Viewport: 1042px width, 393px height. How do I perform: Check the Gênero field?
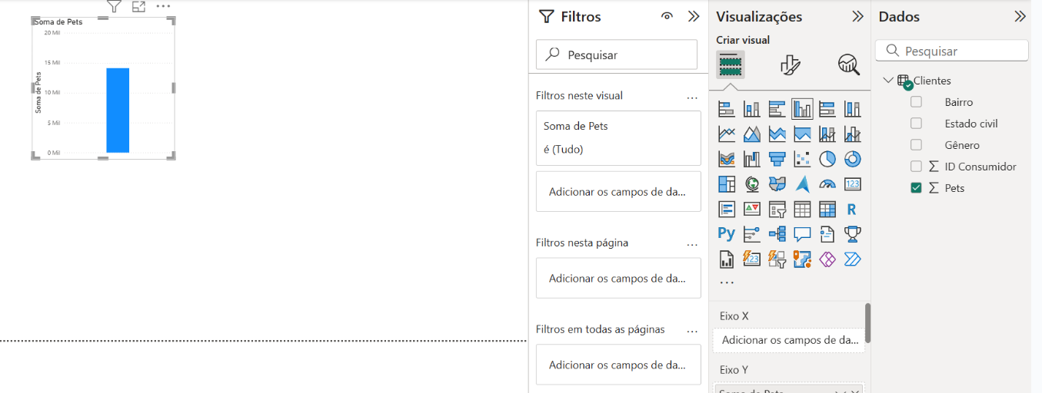tap(916, 145)
